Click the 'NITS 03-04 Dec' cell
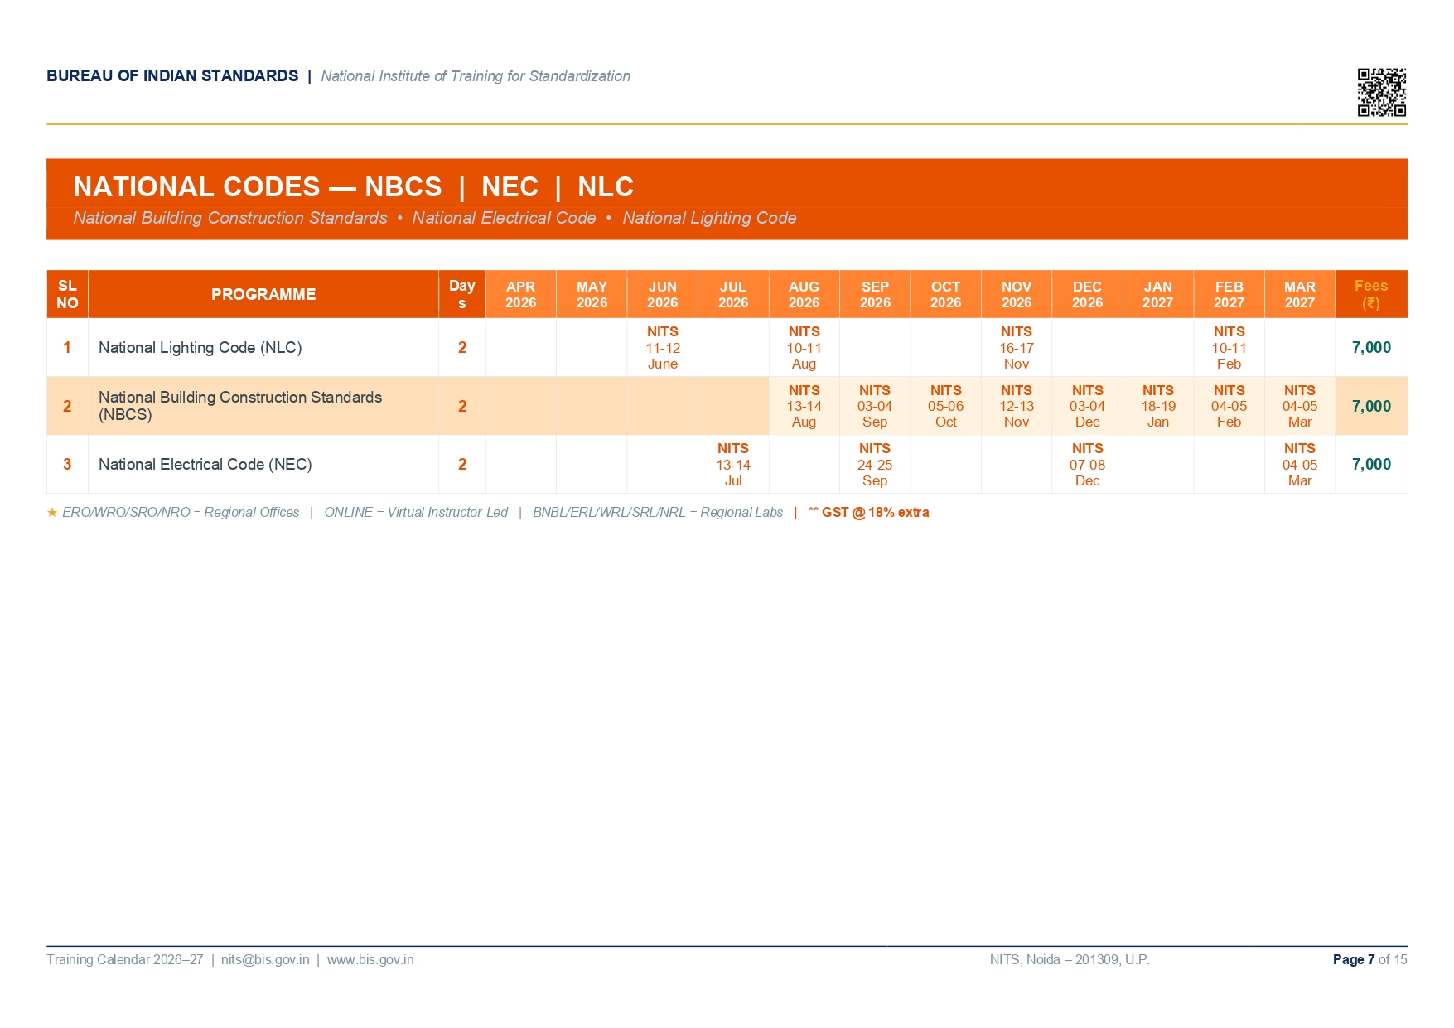 [1088, 406]
